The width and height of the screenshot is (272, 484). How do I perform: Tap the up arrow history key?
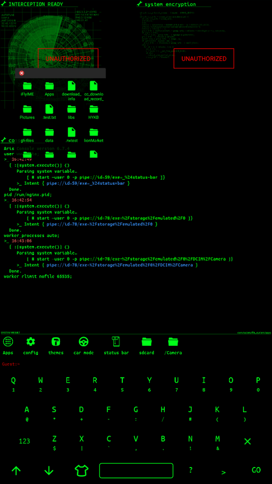pyautogui.click(x=16, y=470)
